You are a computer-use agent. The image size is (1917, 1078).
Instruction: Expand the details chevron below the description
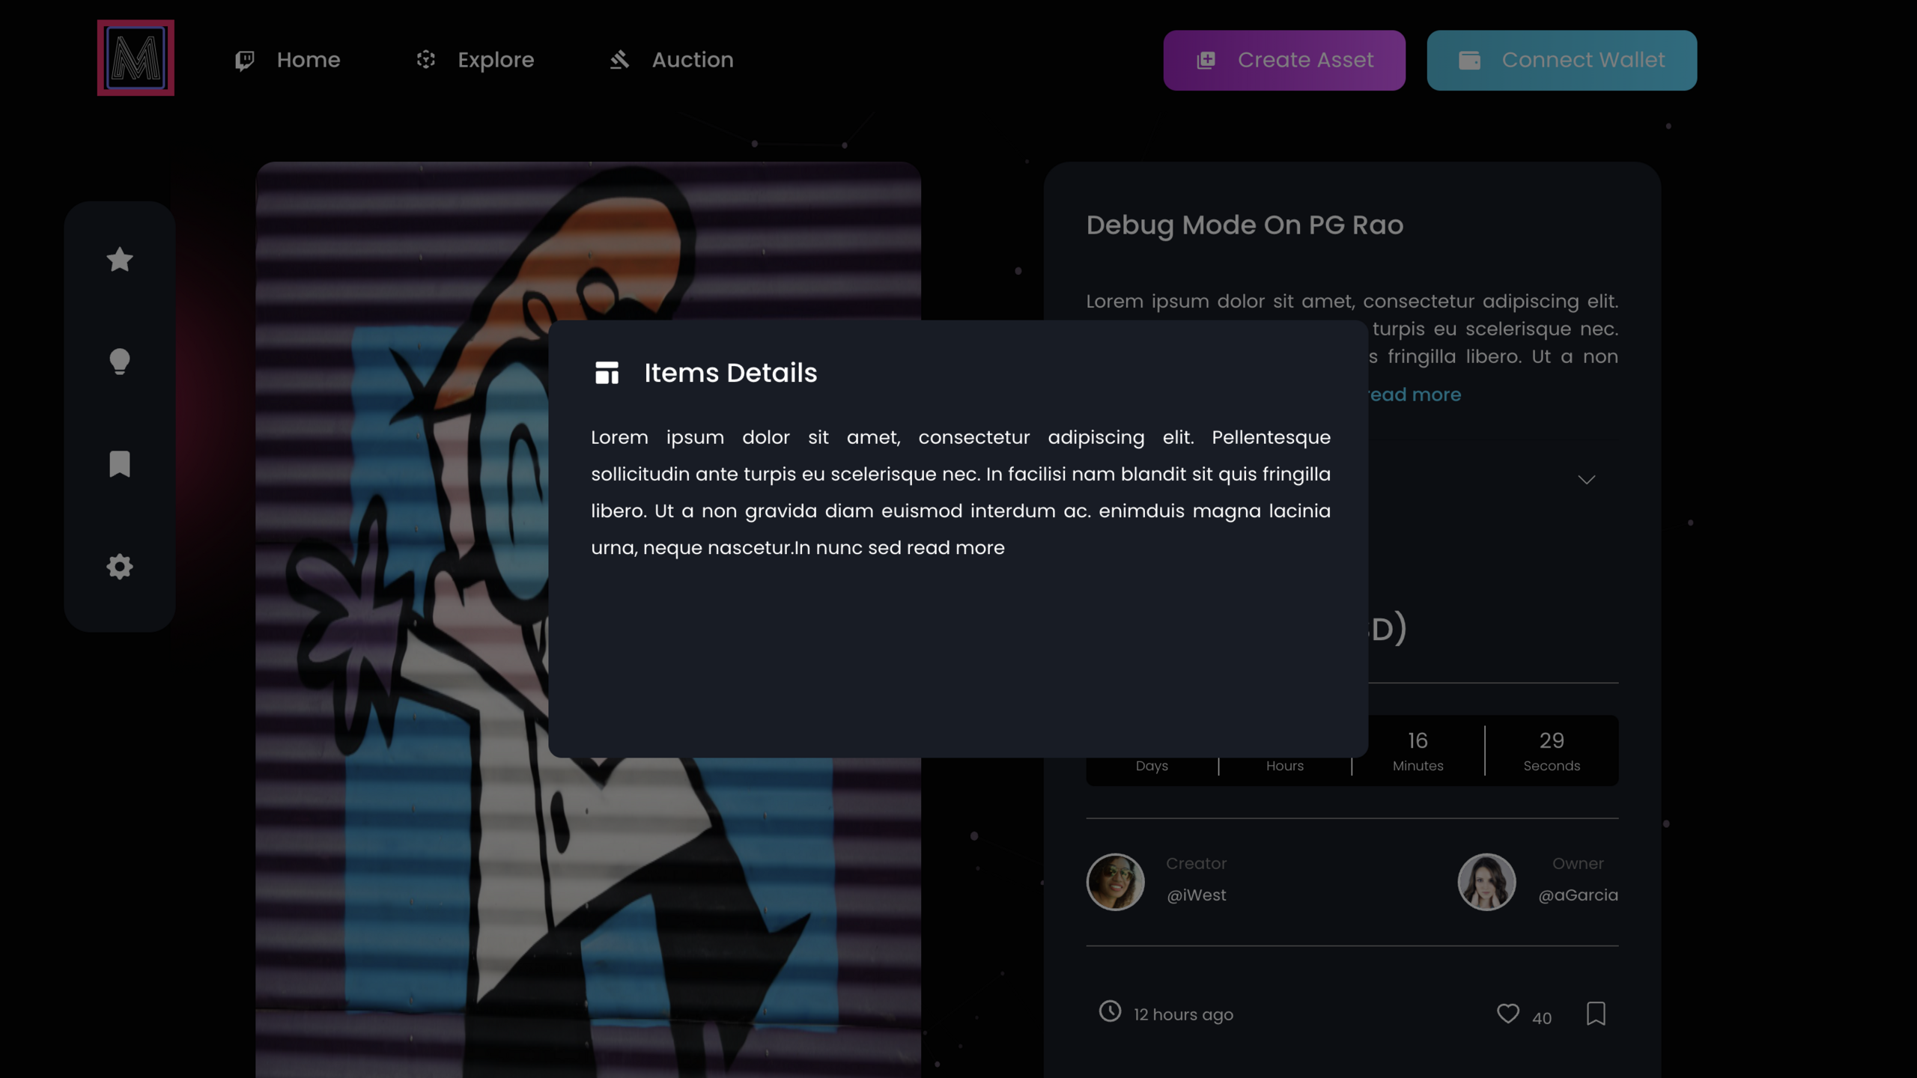click(x=1588, y=479)
